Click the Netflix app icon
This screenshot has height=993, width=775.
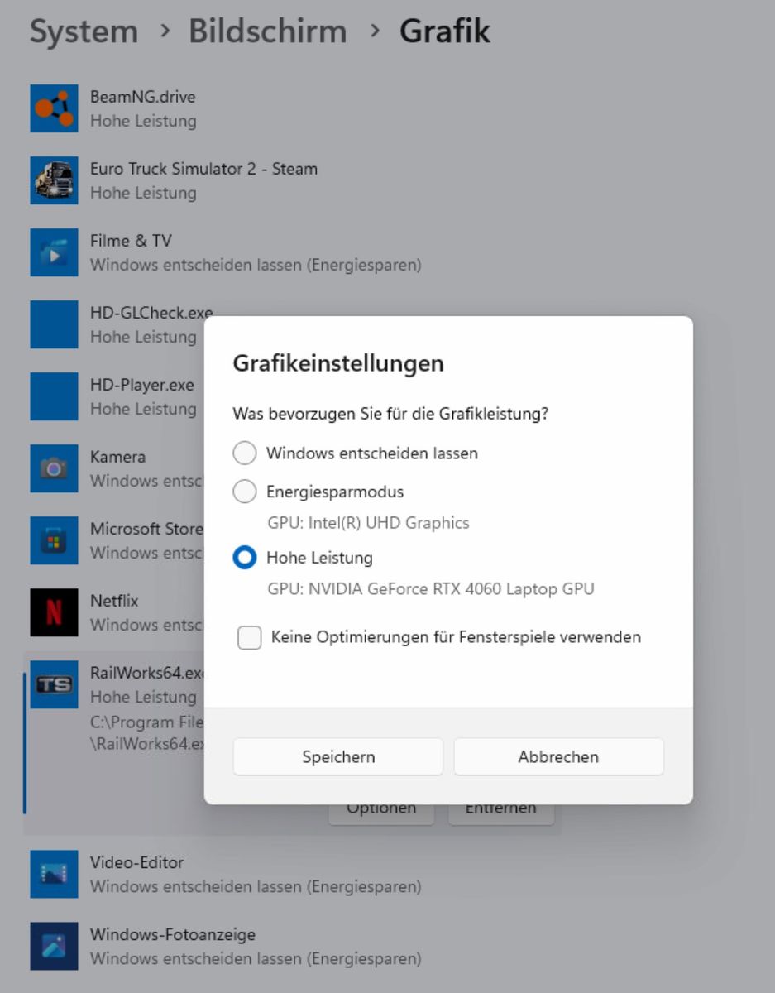pos(54,612)
